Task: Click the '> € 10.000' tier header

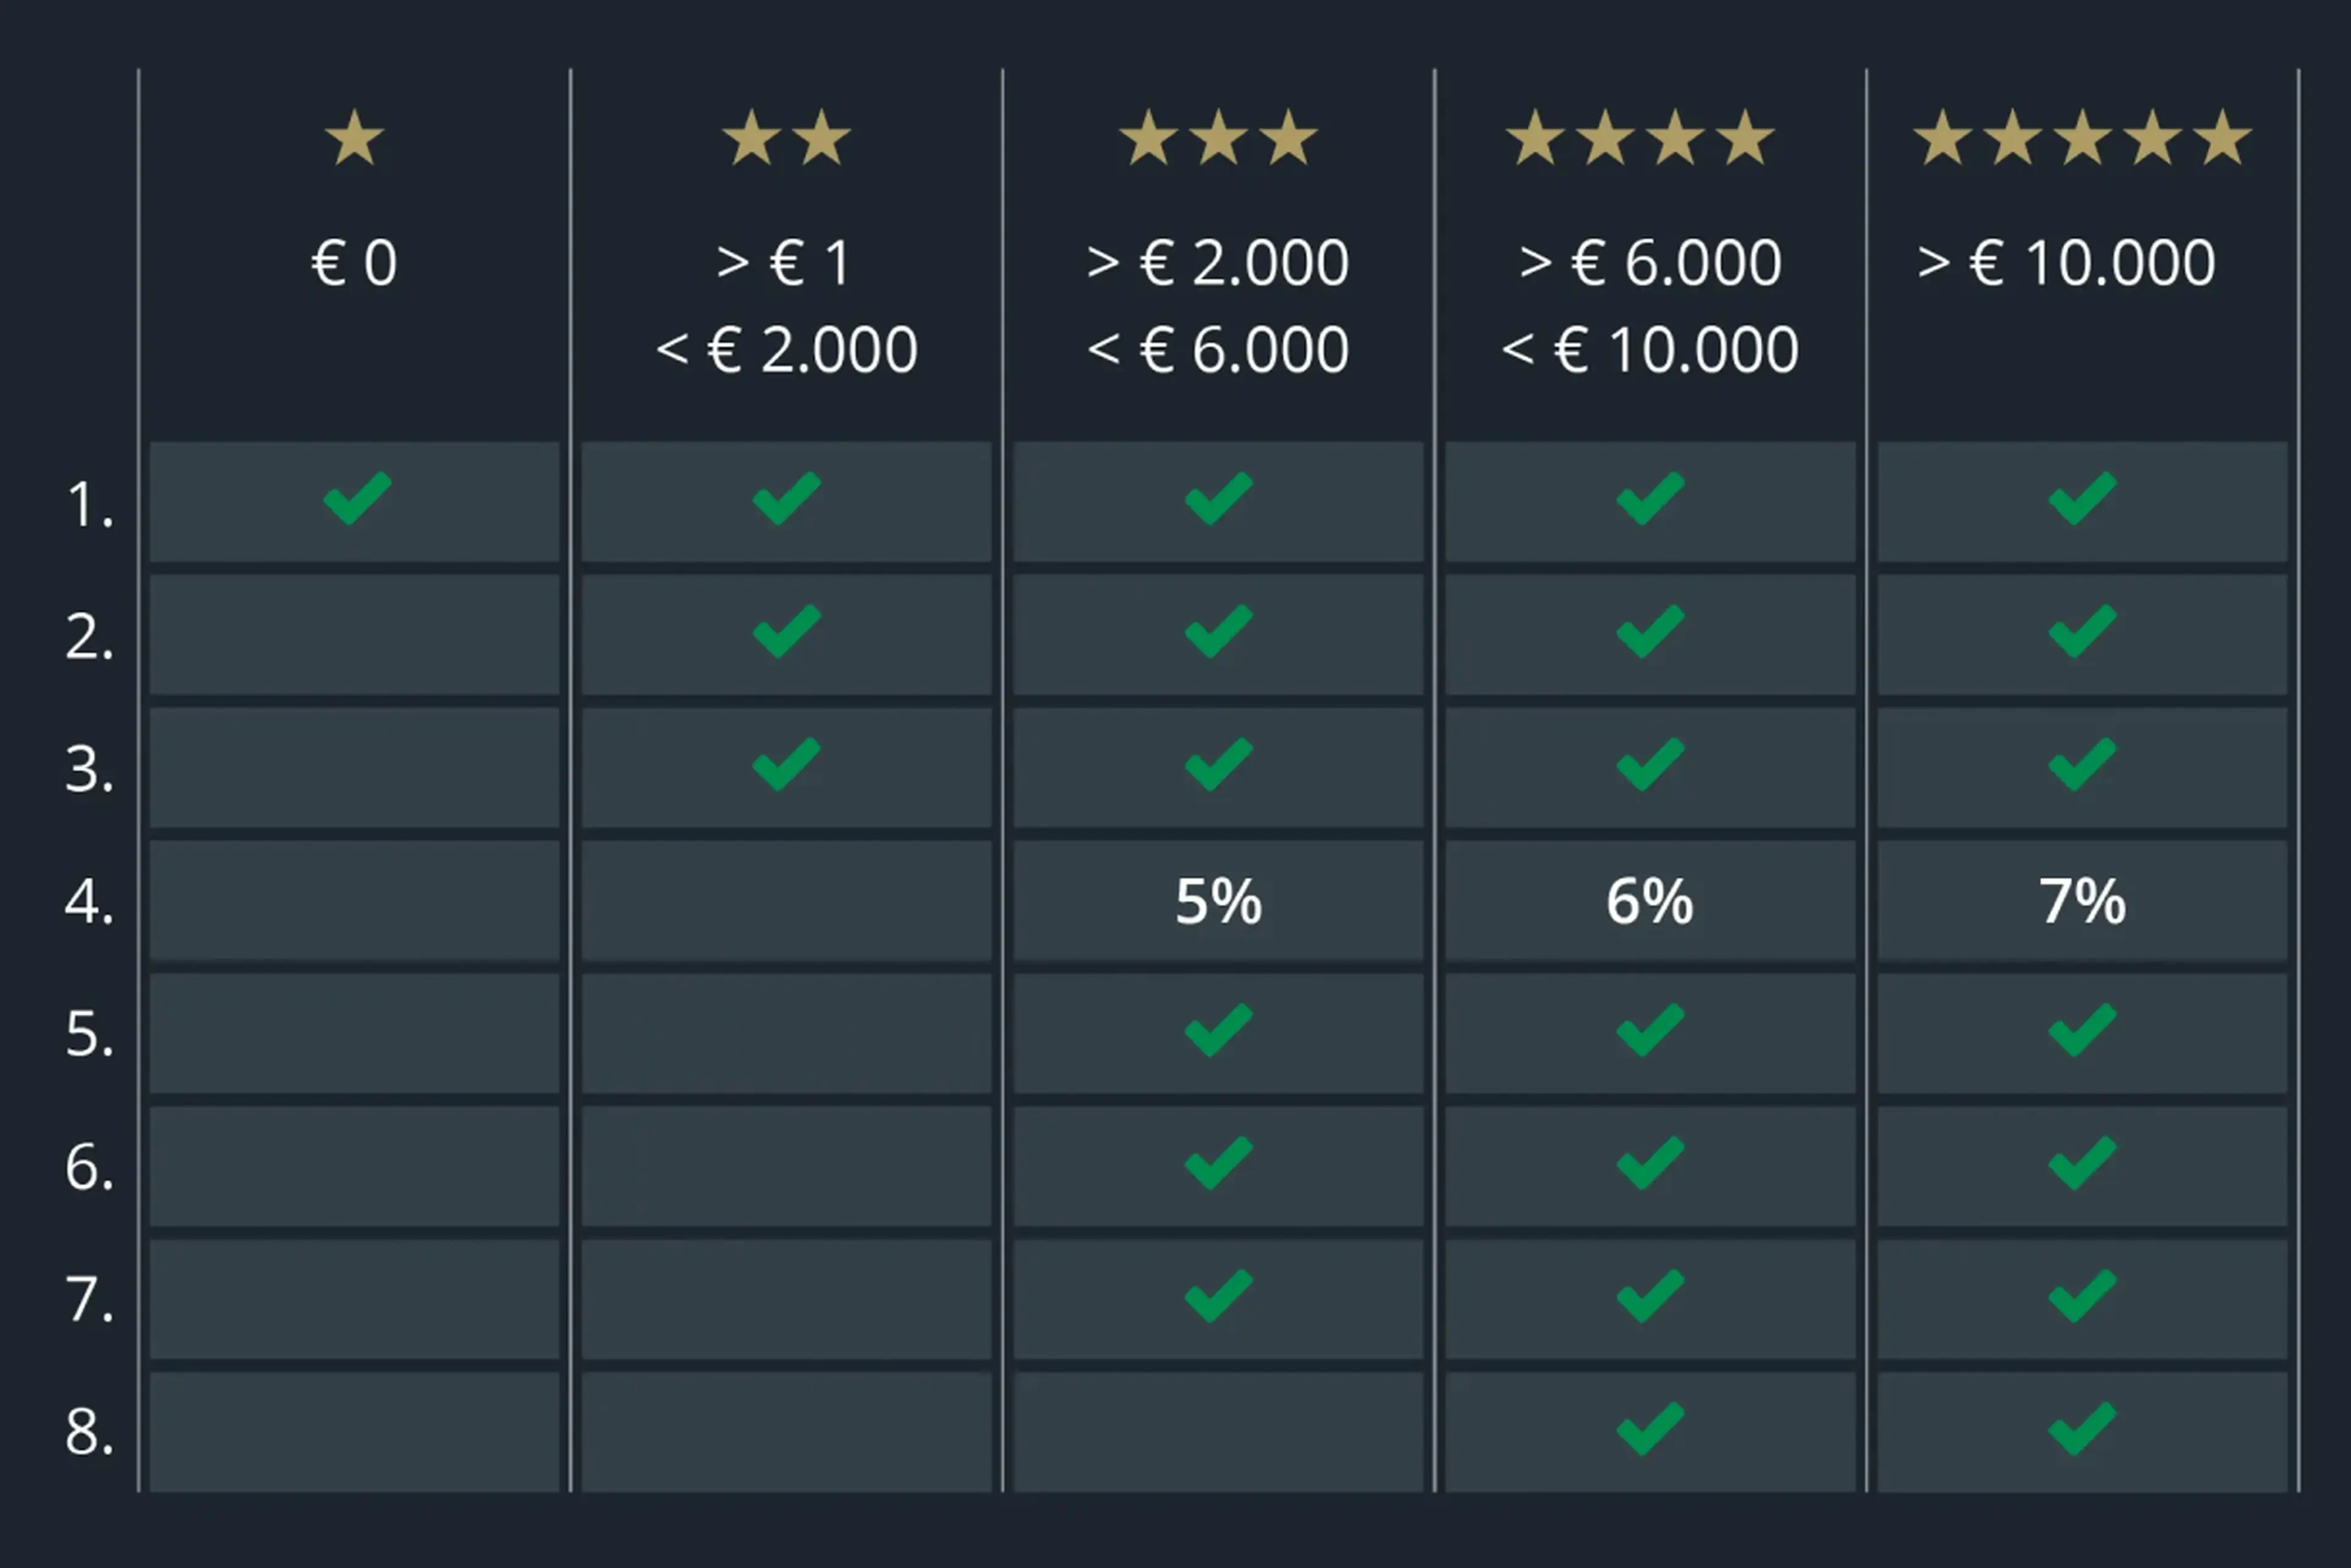Action: tap(2066, 263)
